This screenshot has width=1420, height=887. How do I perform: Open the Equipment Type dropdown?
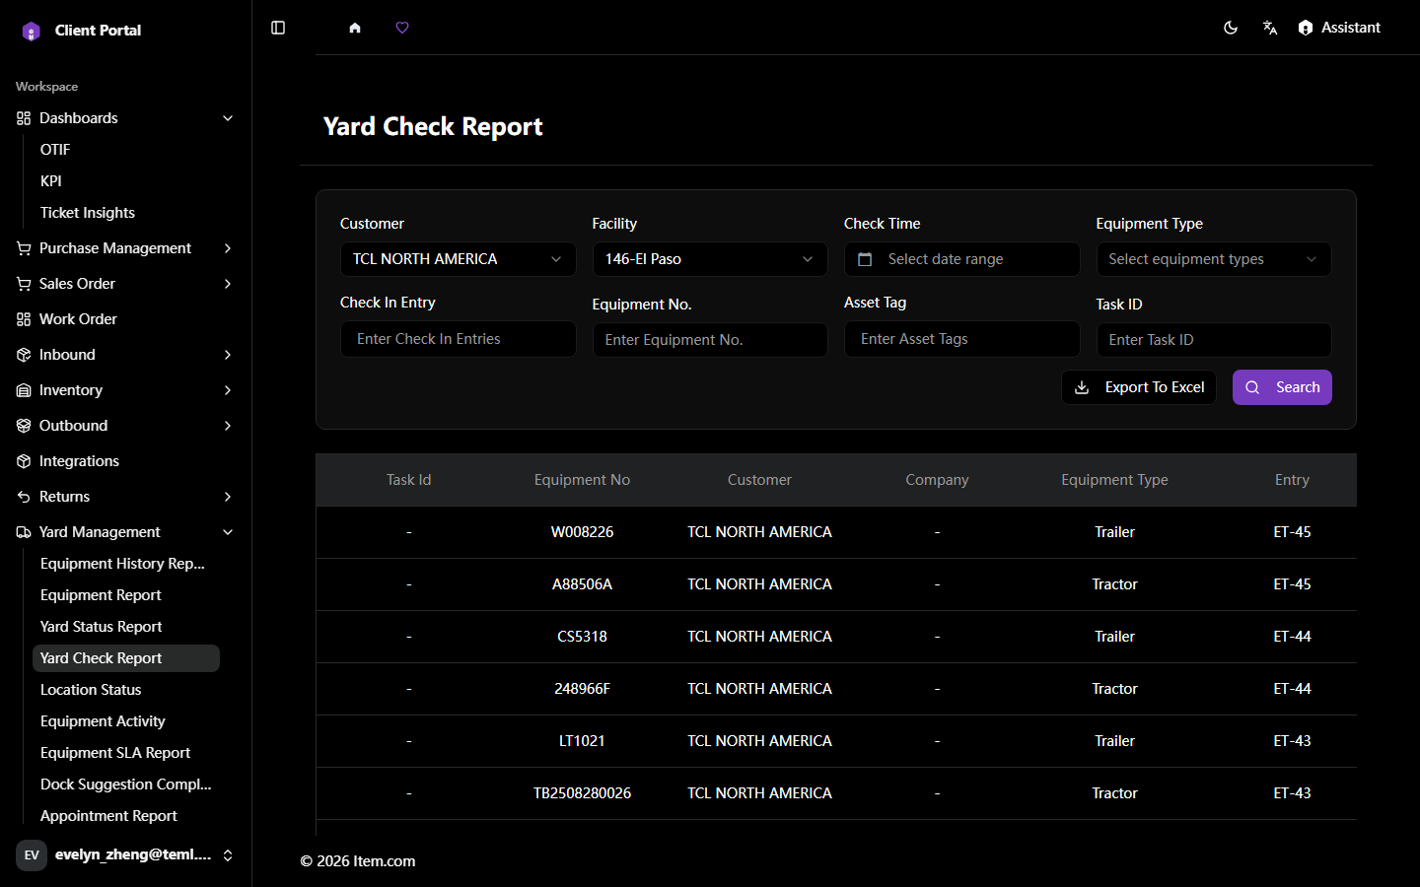pyautogui.click(x=1214, y=259)
